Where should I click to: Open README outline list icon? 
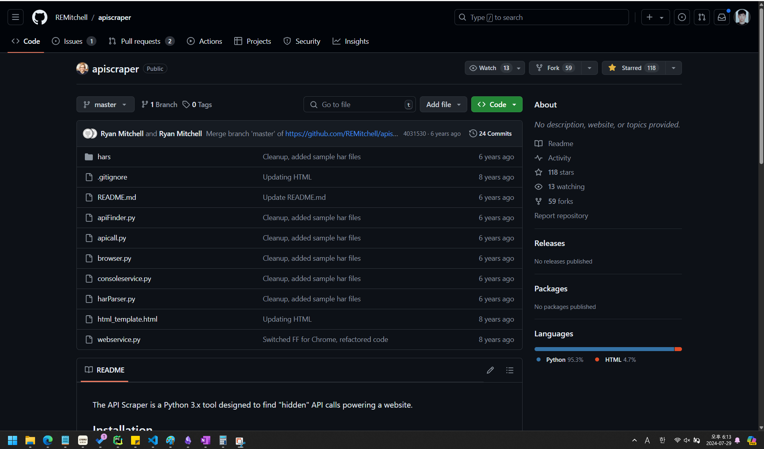(x=510, y=370)
